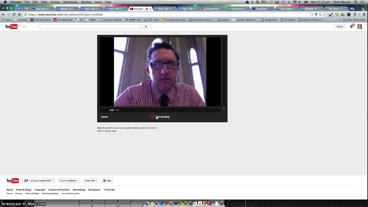This screenshot has width=368, height=207.
Task: Open the Other Bookmarks folder
Action: (x=354, y=20)
